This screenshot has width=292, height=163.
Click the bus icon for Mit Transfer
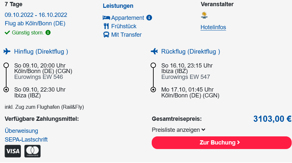tap(106, 35)
